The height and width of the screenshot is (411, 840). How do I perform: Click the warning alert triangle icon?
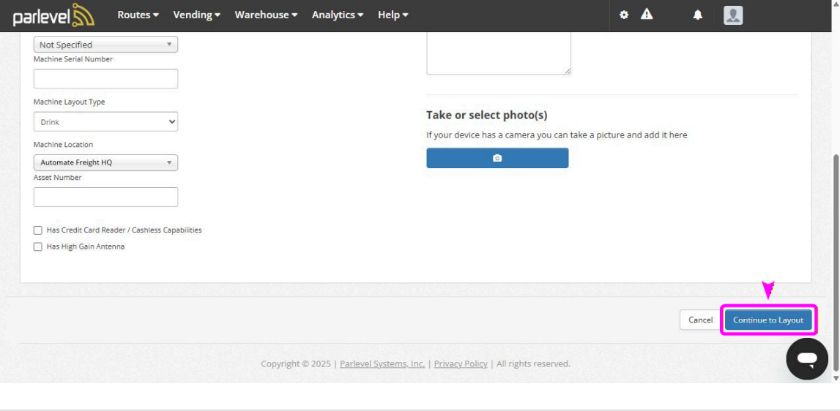tap(647, 15)
